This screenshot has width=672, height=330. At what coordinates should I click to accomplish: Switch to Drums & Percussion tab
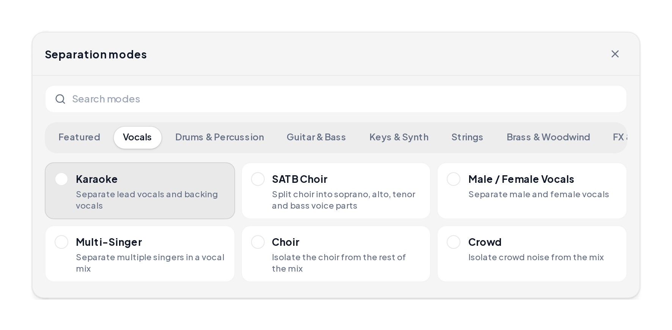tap(220, 137)
